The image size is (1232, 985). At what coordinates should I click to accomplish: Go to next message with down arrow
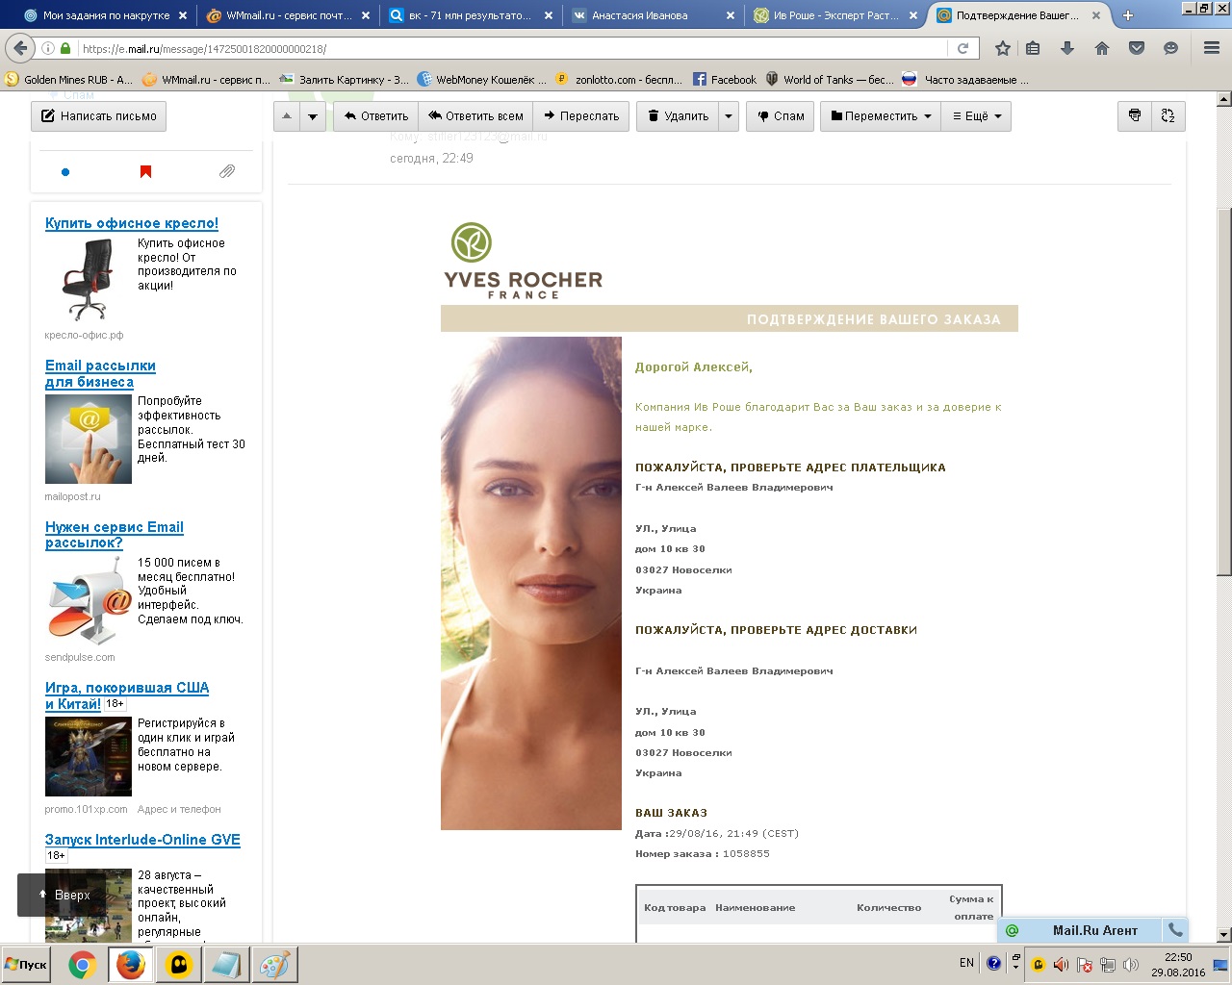[313, 116]
